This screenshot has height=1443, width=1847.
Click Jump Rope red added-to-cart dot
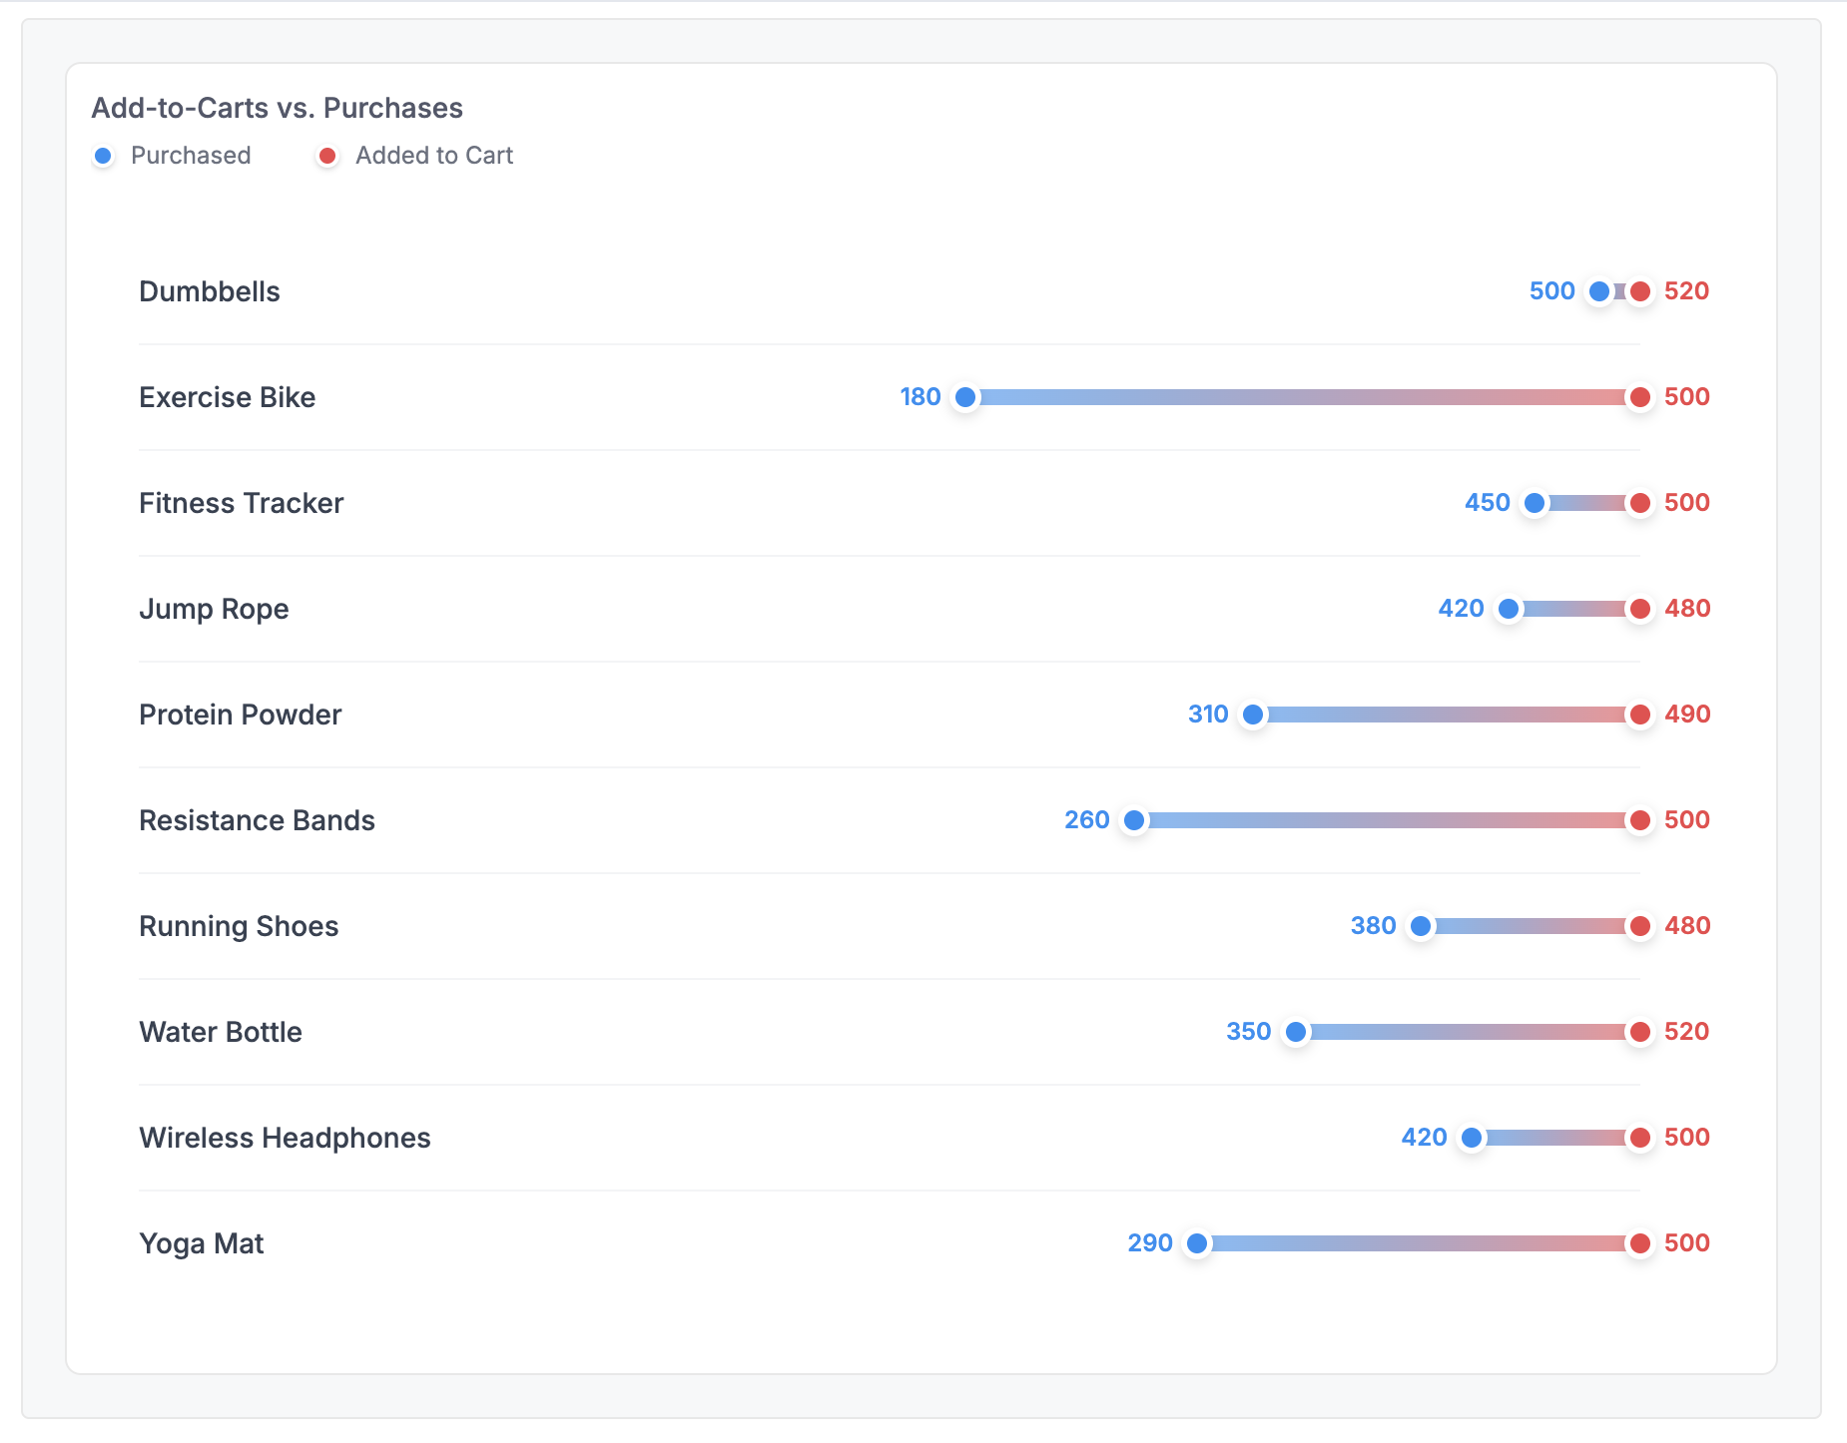coord(1639,609)
